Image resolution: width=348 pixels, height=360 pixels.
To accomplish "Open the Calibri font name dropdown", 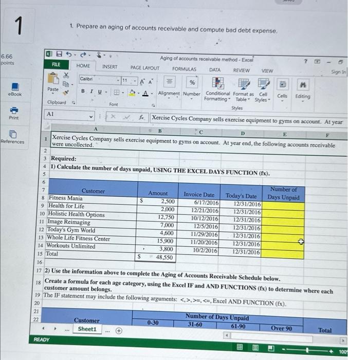I will 118,80.
